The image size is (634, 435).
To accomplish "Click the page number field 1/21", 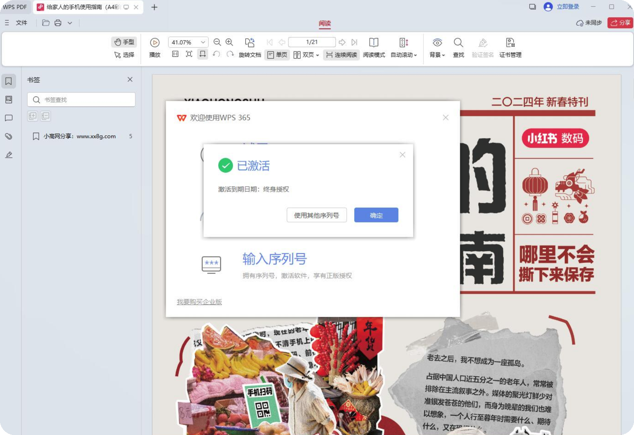I will [x=312, y=42].
